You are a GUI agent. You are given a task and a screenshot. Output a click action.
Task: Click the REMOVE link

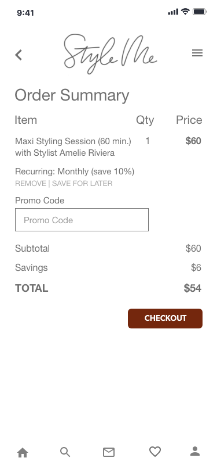[x=31, y=184]
